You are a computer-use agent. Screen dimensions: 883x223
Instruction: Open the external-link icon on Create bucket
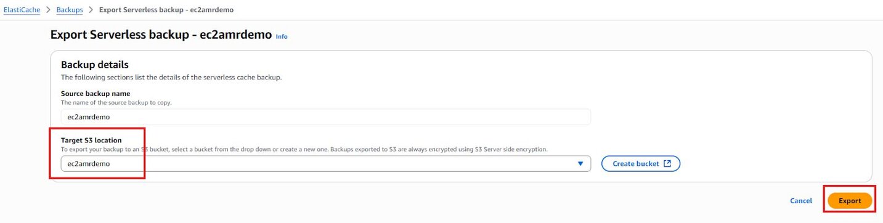point(667,164)
